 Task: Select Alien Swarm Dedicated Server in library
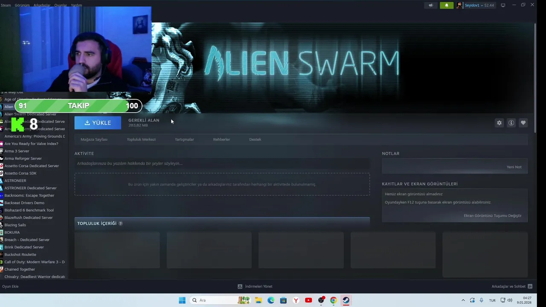coord(30,114)
